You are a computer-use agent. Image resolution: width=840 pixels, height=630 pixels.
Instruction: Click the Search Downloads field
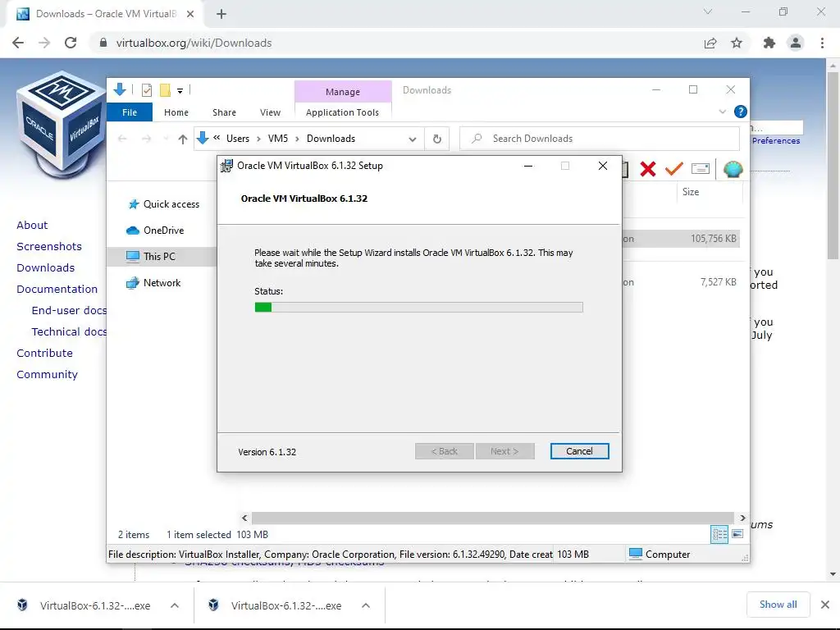coord(600,139)
